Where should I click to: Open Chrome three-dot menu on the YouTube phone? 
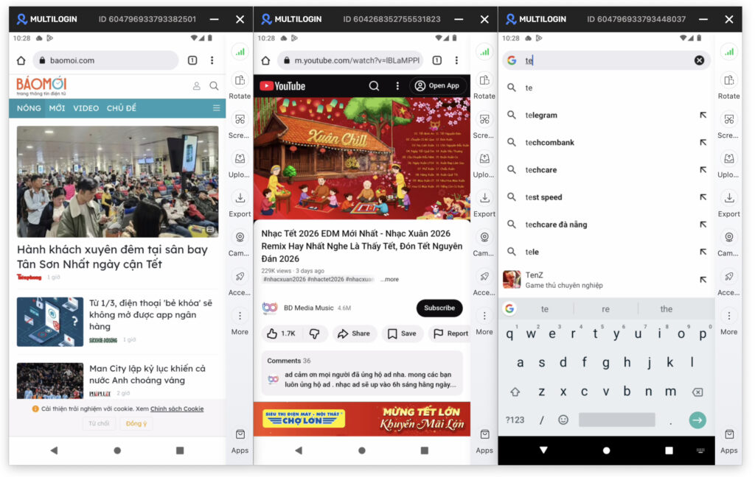(x=456, y=60)
